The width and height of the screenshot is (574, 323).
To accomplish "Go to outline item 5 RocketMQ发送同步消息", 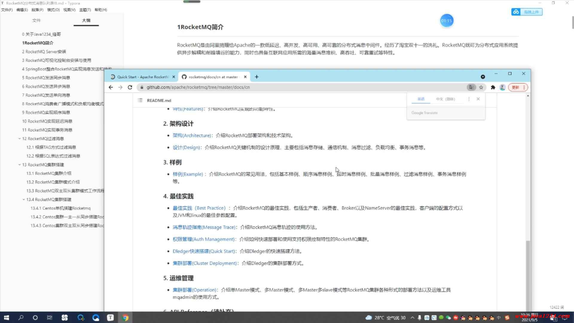I will click(x=46, y=78).
